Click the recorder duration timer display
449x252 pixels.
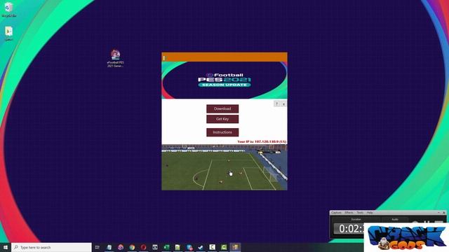[349, 229]
